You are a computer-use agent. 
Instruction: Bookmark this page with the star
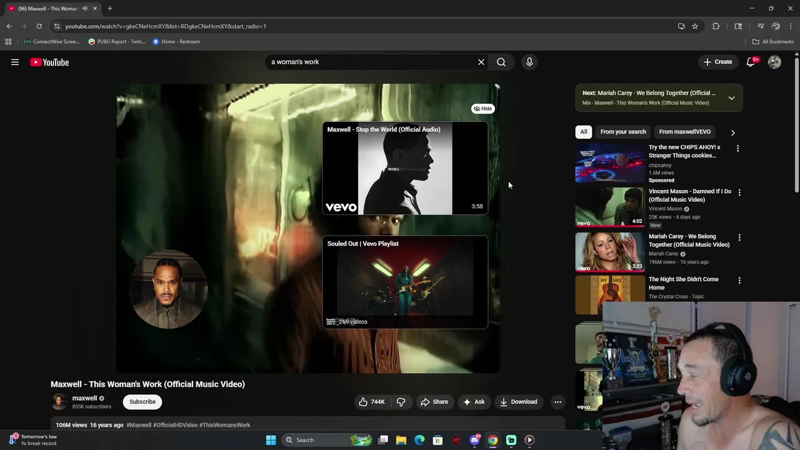(x=694, y=26)
